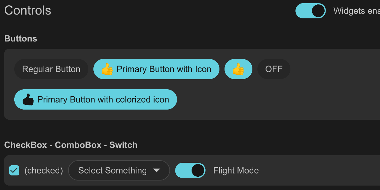Click the thumbs-up icon inside Primary Button with Icon
The image size is (380, 190).
coord(107,69)
